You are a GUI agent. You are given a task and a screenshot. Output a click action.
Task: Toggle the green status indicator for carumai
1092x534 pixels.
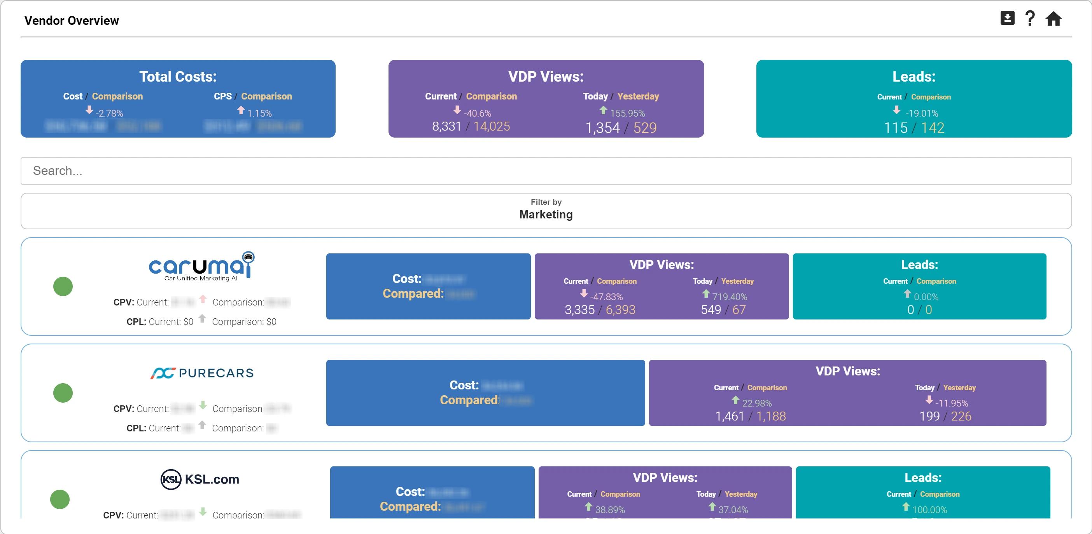pos(63,286)
